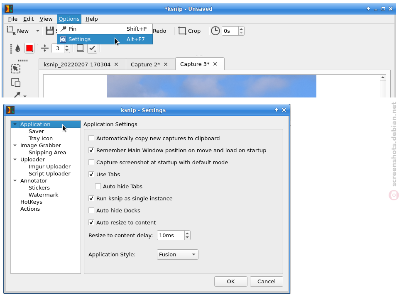Close the ksnip_20220207-170304 tab
Viewport: 399px width, 297px height.
(116, 64)
